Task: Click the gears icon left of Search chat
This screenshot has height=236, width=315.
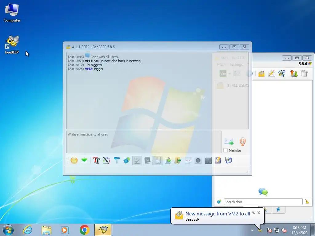Action: 219,202
